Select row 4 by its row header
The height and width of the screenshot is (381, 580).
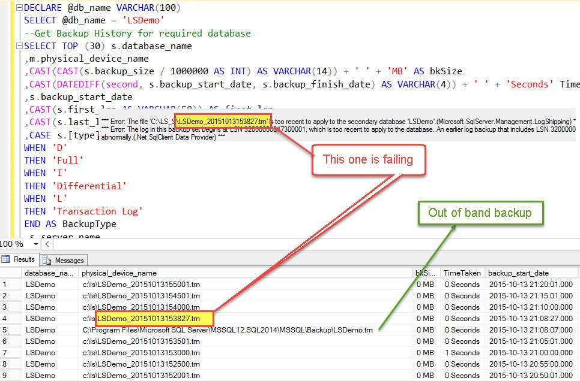click(10, 319)
